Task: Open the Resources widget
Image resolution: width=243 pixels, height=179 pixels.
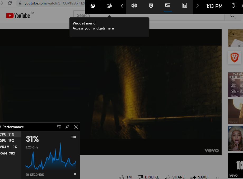Action: pyautogui.click(x=185, y=6)
